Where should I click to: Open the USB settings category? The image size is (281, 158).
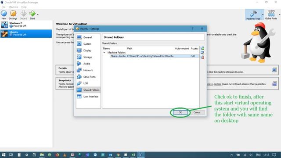[88, 83]
